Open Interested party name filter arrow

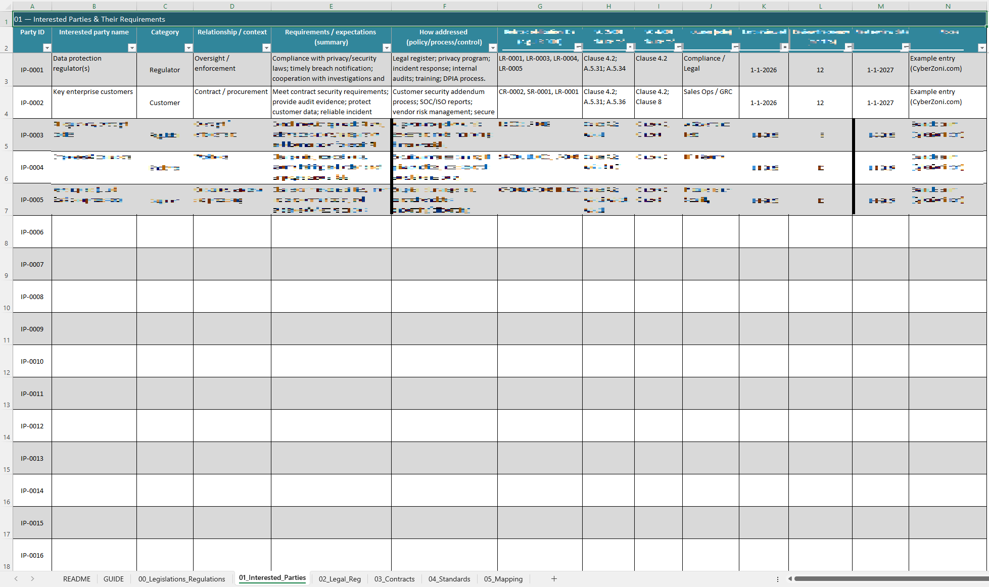pyautogui.click(x=132, y=47)
